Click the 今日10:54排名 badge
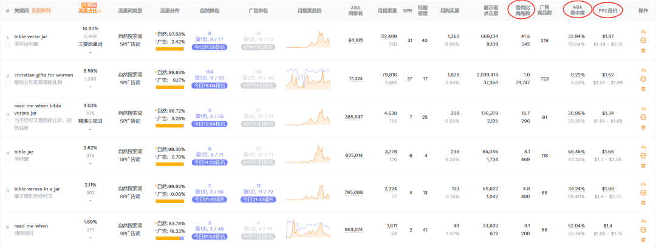 (x=209, y=124)
